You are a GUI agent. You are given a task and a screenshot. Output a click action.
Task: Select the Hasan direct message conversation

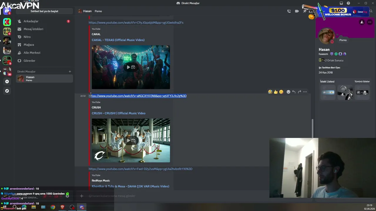tap(44, 79)
